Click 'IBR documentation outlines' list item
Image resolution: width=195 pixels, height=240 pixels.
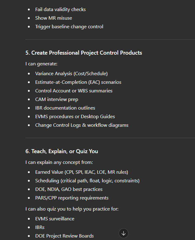point(65,108)
